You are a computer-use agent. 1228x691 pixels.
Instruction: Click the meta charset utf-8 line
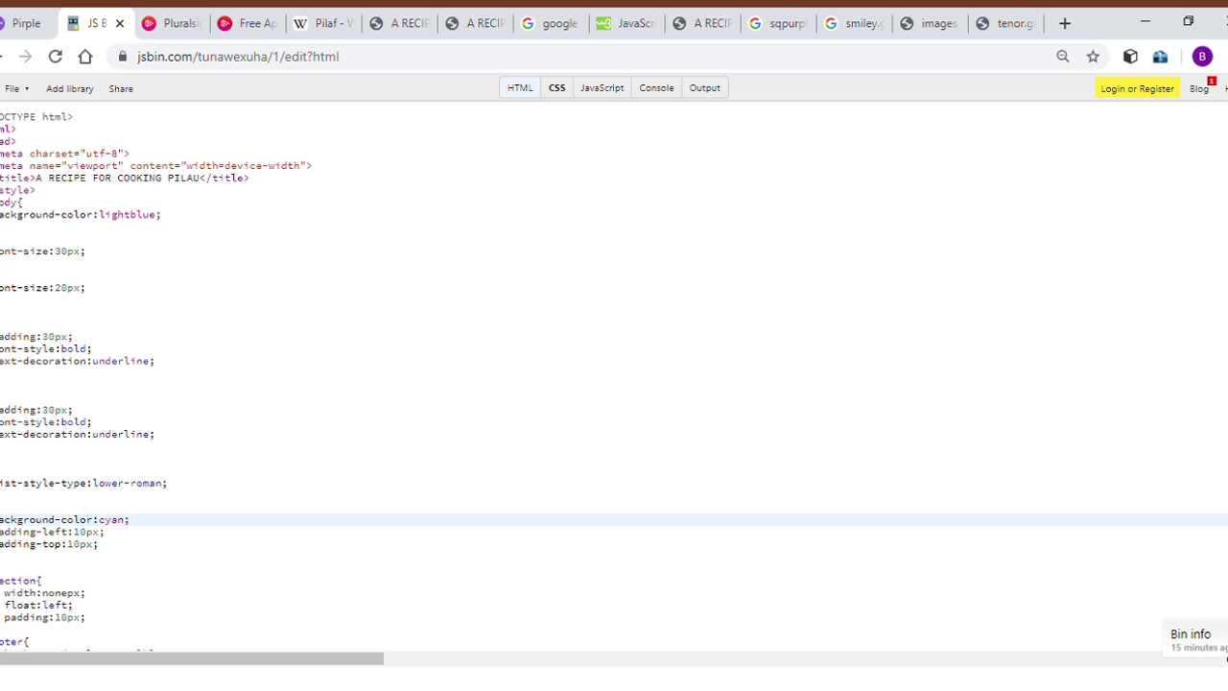pyautogui.click(x=64, y=154)
